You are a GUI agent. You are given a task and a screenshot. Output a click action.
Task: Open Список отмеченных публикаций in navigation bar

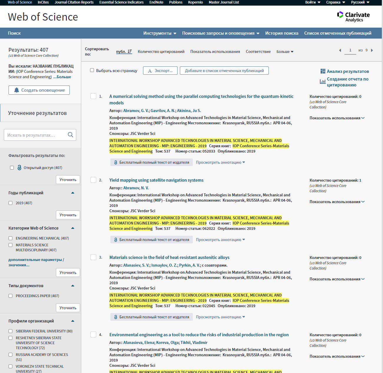pyautogui.click(x=338, y=33)
